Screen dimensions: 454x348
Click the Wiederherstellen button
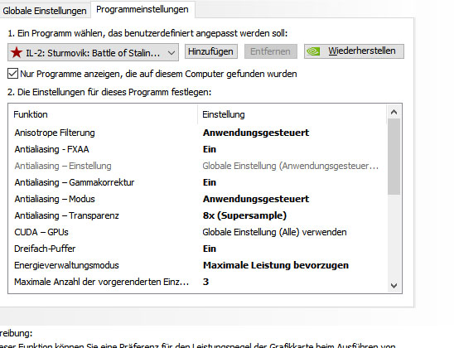click(x=354, y=51)
